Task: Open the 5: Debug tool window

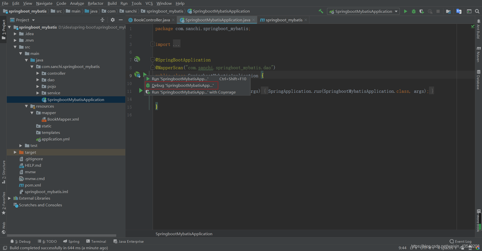Action: pos(20,241)
